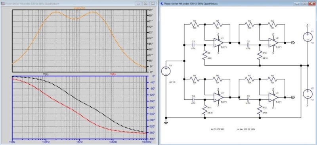Click the V(a) trace label
This screenshot has height=145, width=317.
pyautogui.click(x=46, y=74)
